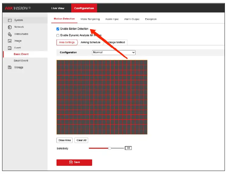Switch to the Live View tab
This screenshot has height=174, width=227.
[58, 8]
